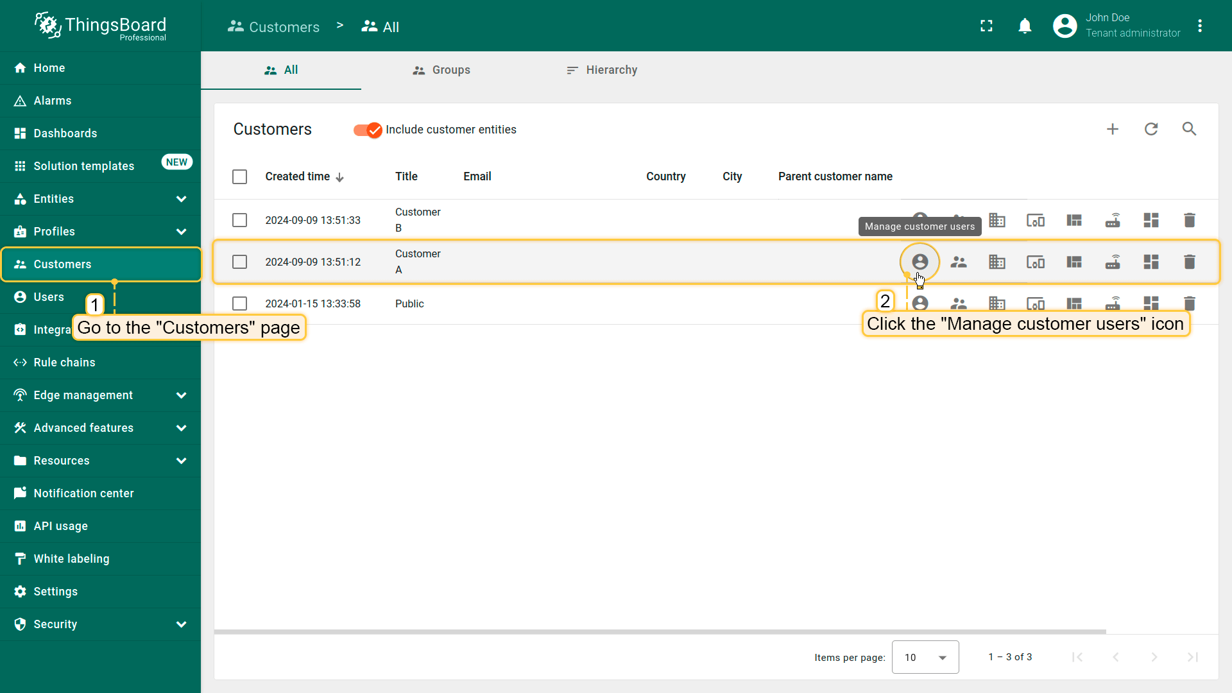
Task: Go to Rule chains page
Action: pyautogui.click(x=64, y=363)
